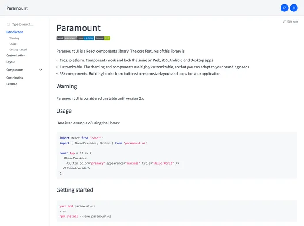Click the Paramount header logo text
The width and height of the screenshot is (304, 226).
pos(17,8)
